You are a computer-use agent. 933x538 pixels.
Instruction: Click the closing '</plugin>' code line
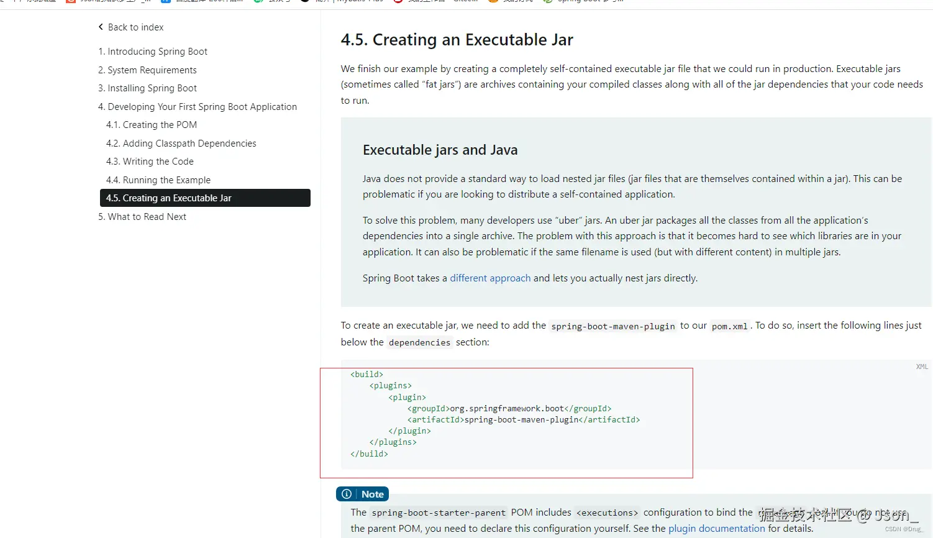tap(409, 431)
